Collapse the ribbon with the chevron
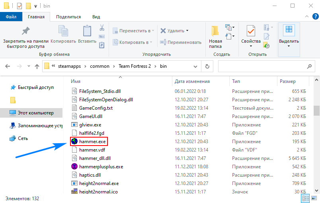320x203 pixels. click(307, 16)
